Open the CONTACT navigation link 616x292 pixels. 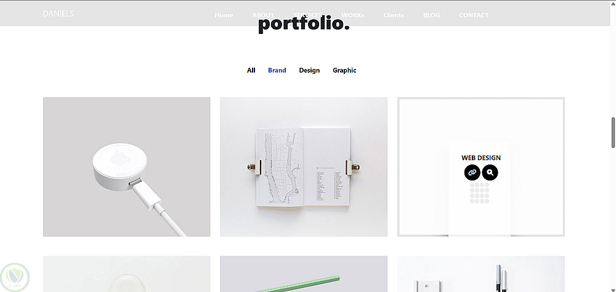click(474, 15)
